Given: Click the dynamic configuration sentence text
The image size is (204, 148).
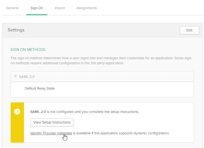Looking at the screenshot, I should [x=121, y=133].
